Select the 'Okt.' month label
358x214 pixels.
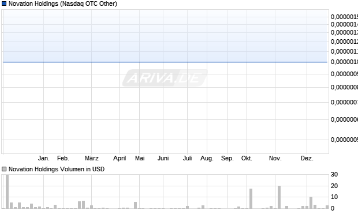tap(247, 158)
